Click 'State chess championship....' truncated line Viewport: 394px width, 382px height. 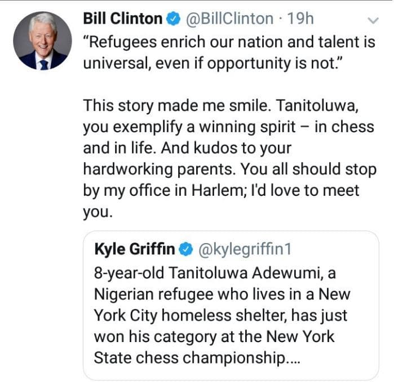tap(197, 358)
